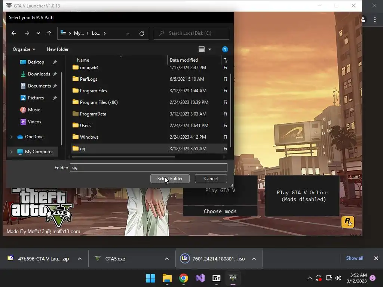Select the gg folder row
This screenshot has height=287, width=383.
point(149,149)
